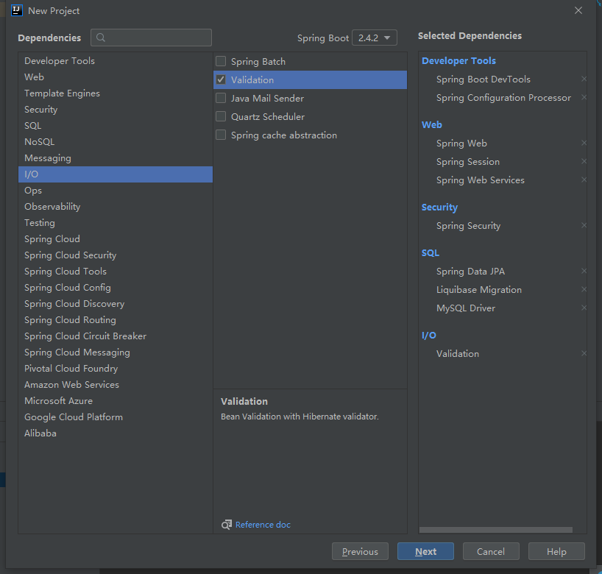Click Developer Tools header in selected dependencies
This screenshot has width=602, height=574.
(x=458, y=60)
